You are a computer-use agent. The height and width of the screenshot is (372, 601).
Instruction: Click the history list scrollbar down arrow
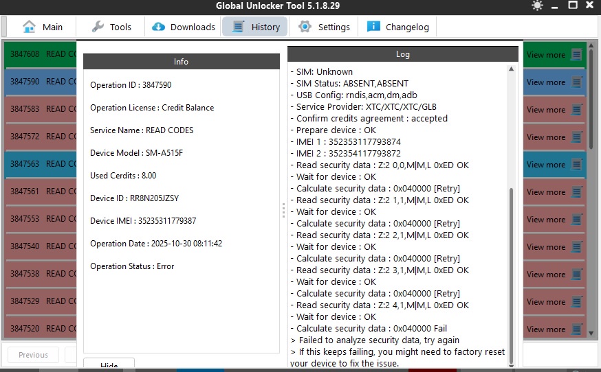tap(591, 333)
